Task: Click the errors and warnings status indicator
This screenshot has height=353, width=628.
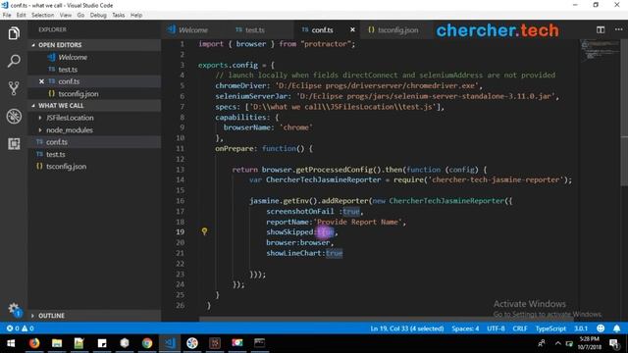Action: [20, 328]
